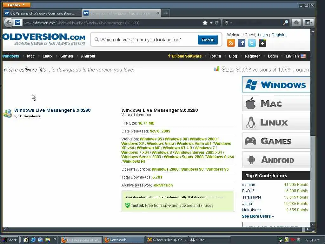This screenshot has height=244, width=325.
Task: Select Games in the navigation bar
Action: pos(67,56)
